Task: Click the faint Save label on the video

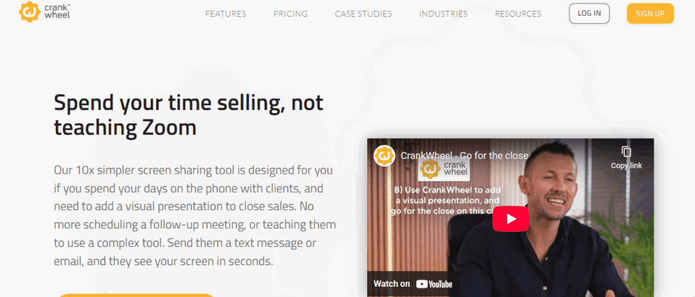Action: (x=642, y=260)
